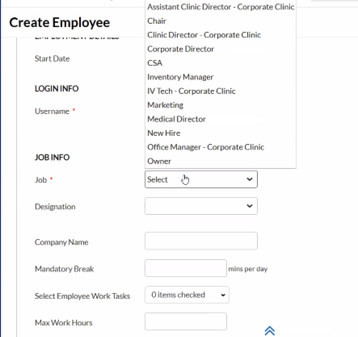Choose Chair from the job list
The image size is (358, 337).
[221, 21]
